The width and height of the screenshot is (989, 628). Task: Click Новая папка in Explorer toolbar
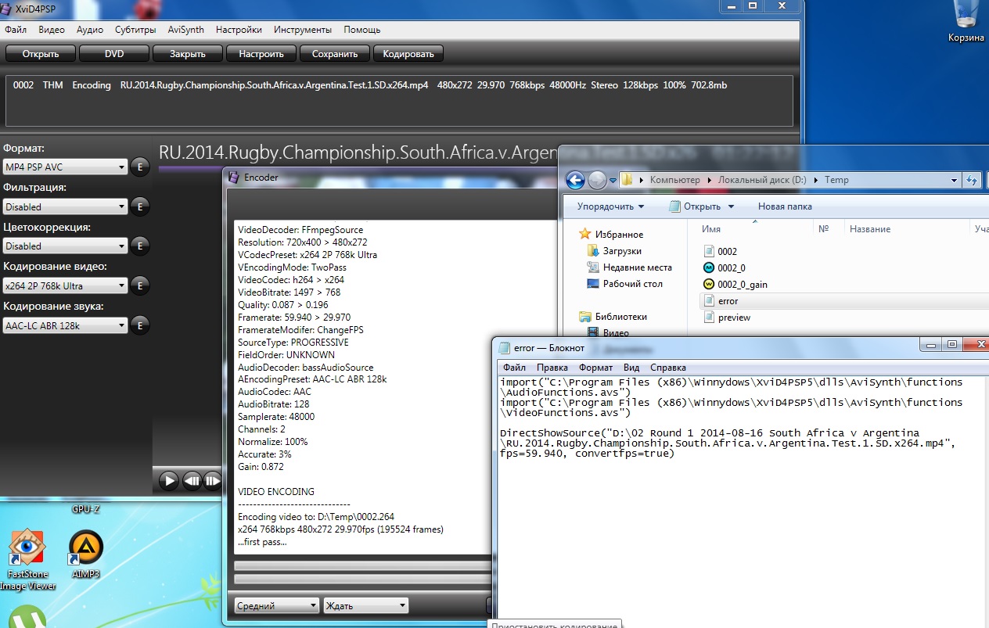[785, 206]
